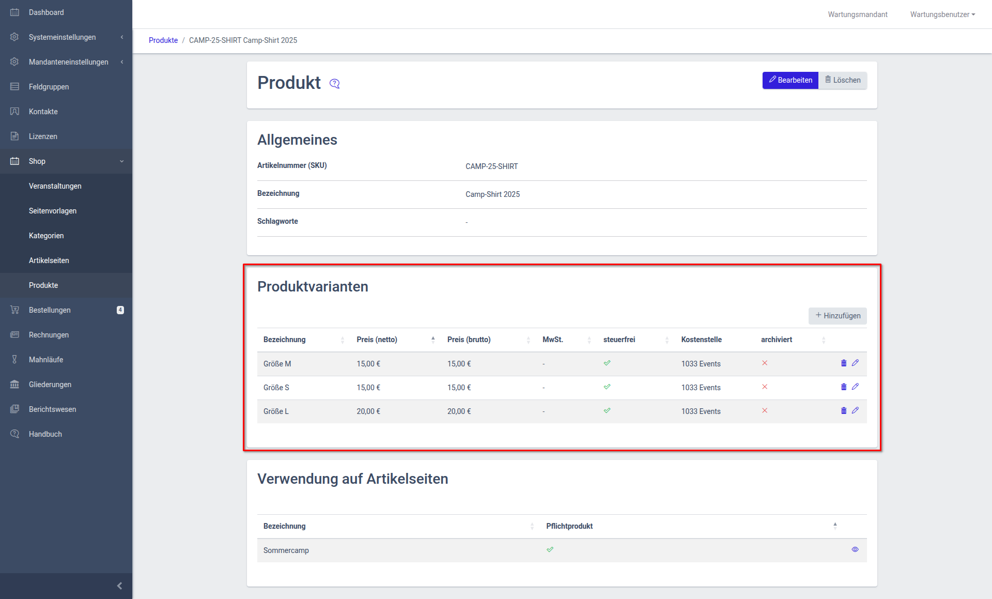Screen dimensions: 992x599
Task: Sort variants by Preis (netto) column
Action: pos(377,340)
